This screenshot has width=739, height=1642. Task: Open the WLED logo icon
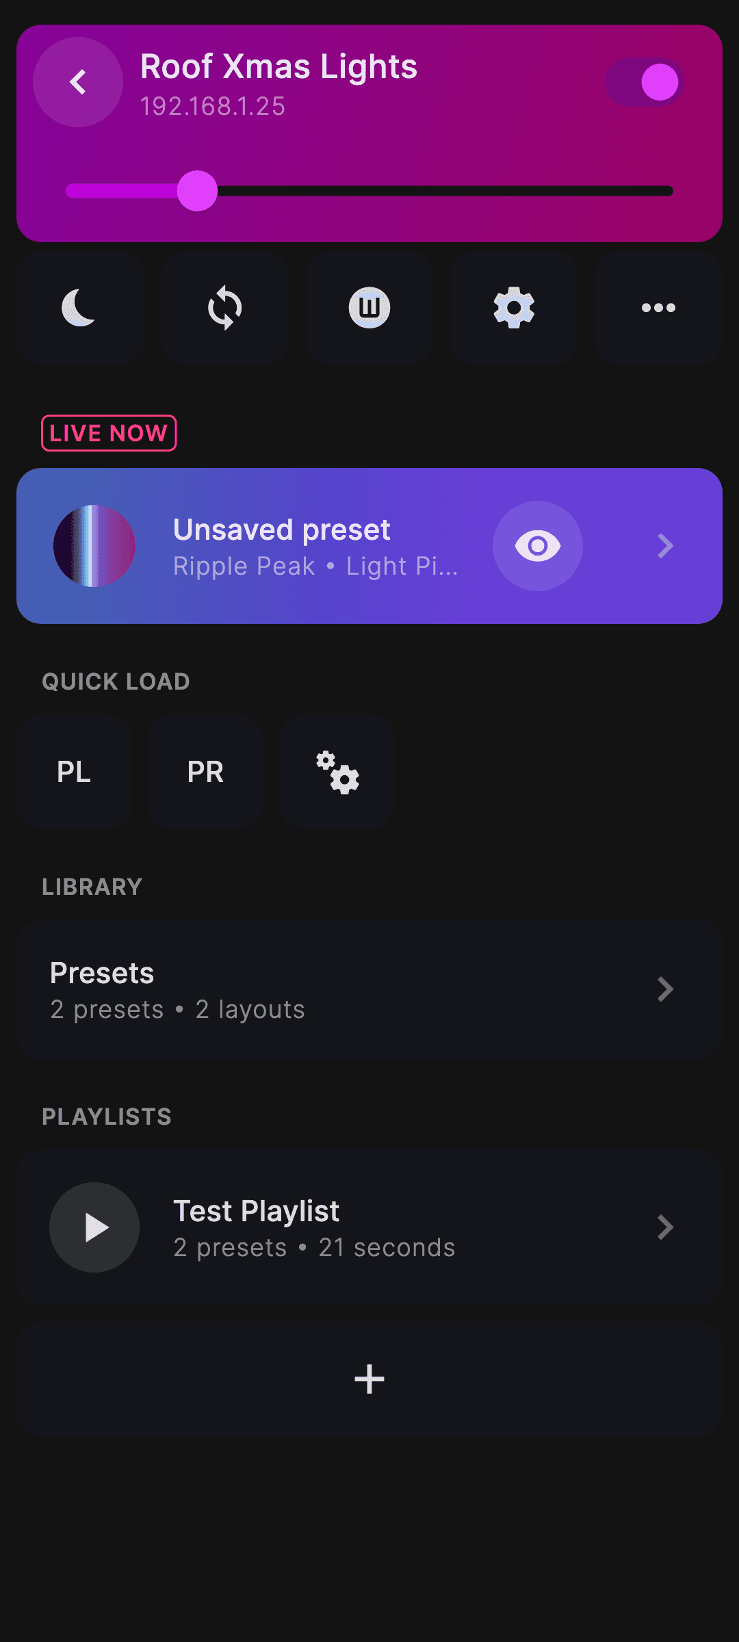click(x=369, y=308)
